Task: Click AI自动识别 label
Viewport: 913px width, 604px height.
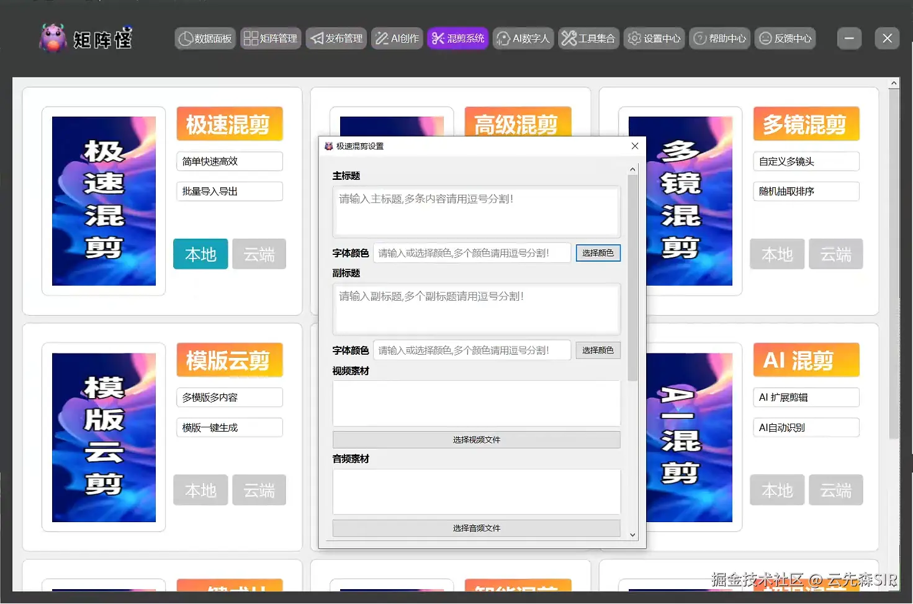Action: (806, 427)
